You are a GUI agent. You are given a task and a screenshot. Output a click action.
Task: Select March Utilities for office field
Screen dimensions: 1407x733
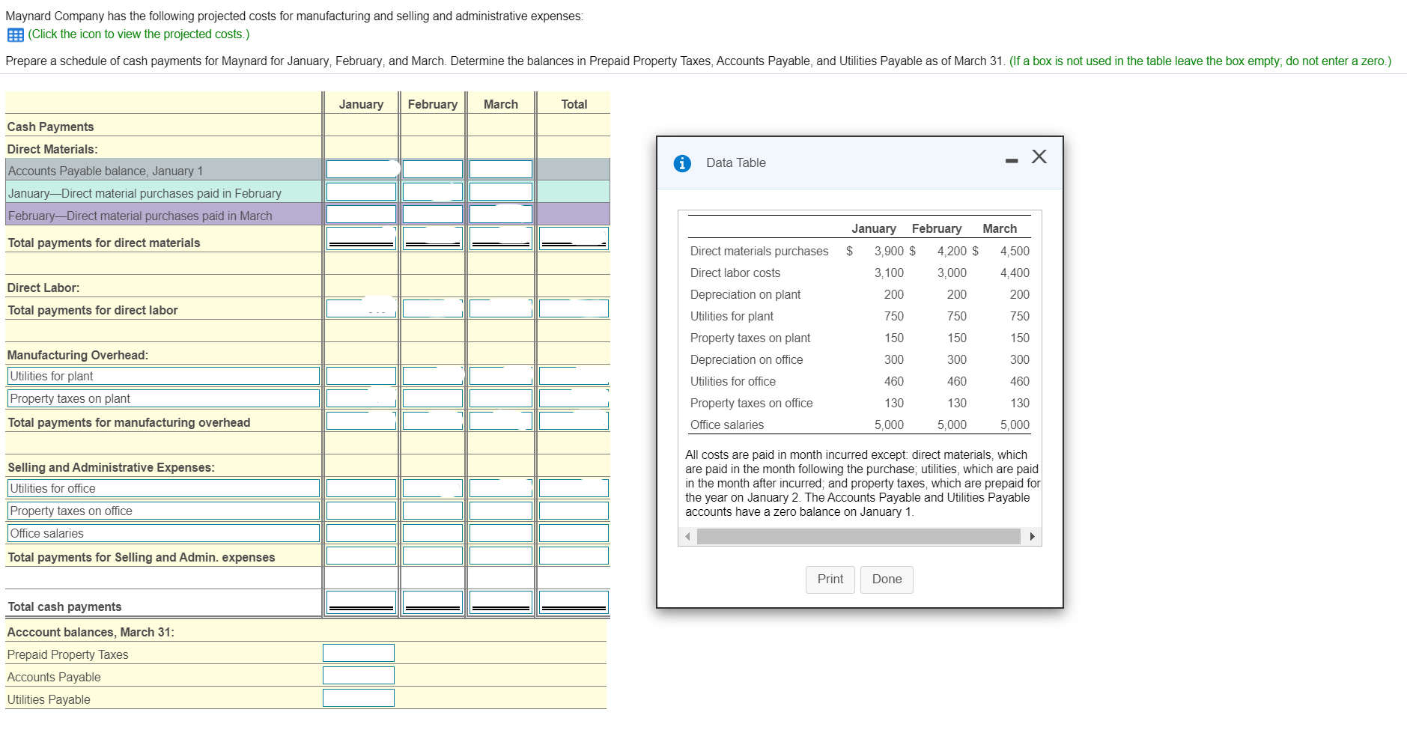501,488
